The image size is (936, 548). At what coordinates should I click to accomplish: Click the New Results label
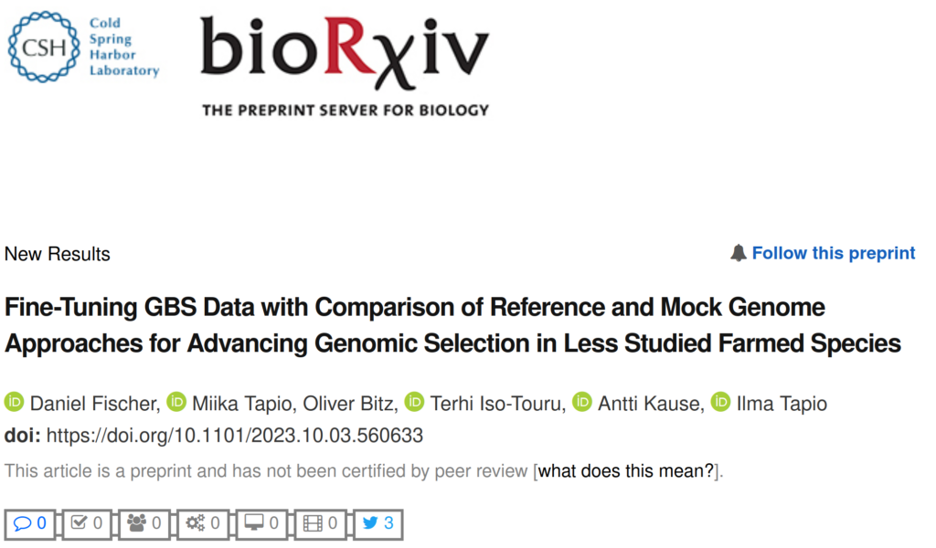[x=57, y=254]
